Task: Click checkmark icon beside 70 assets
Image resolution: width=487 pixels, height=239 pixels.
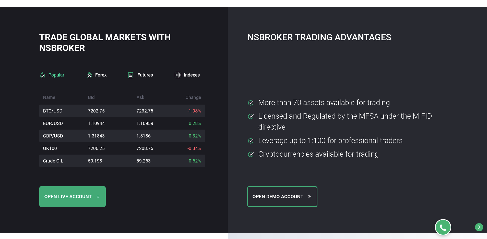Action: (251, 103)
